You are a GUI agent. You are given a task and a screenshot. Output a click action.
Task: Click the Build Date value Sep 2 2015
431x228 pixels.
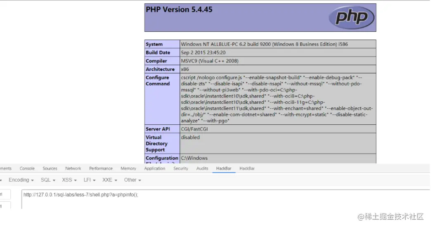(x=203, y=53)
